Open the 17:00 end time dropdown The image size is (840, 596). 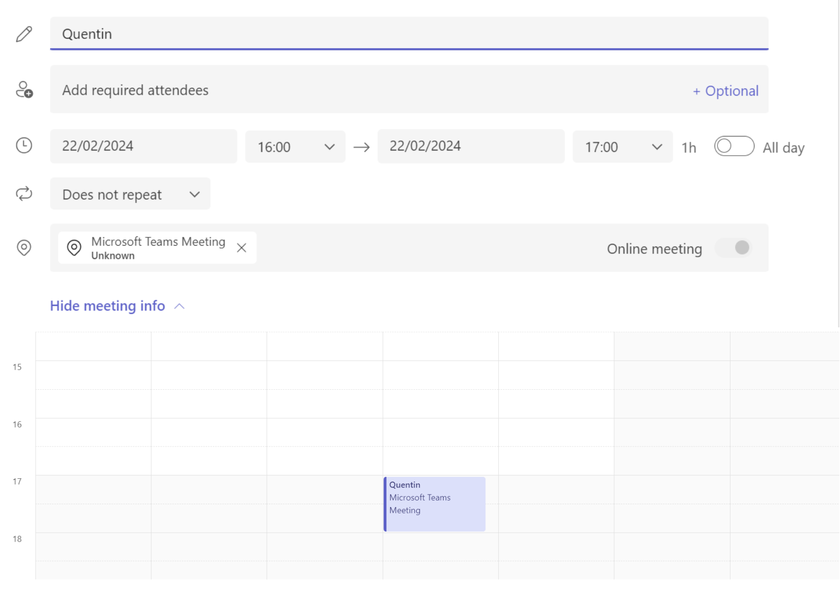tap(622, 147)
